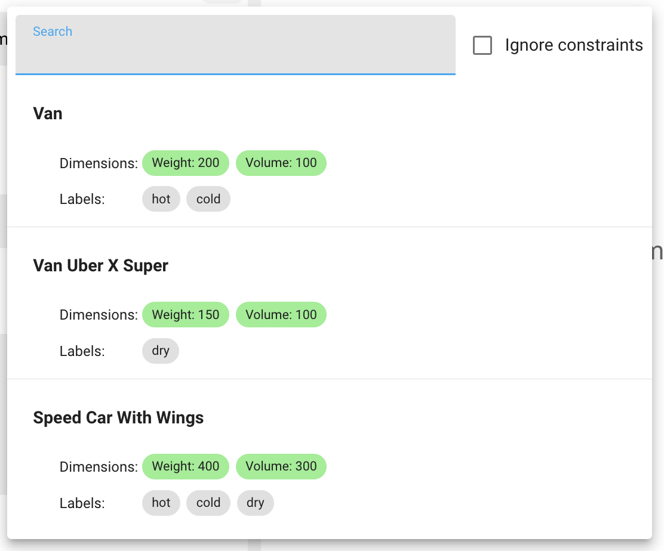Image resolution: width=664 pixels, height=551 pixels.
Task: Click the Ignore constraints label text
Action: coord(573,45)
